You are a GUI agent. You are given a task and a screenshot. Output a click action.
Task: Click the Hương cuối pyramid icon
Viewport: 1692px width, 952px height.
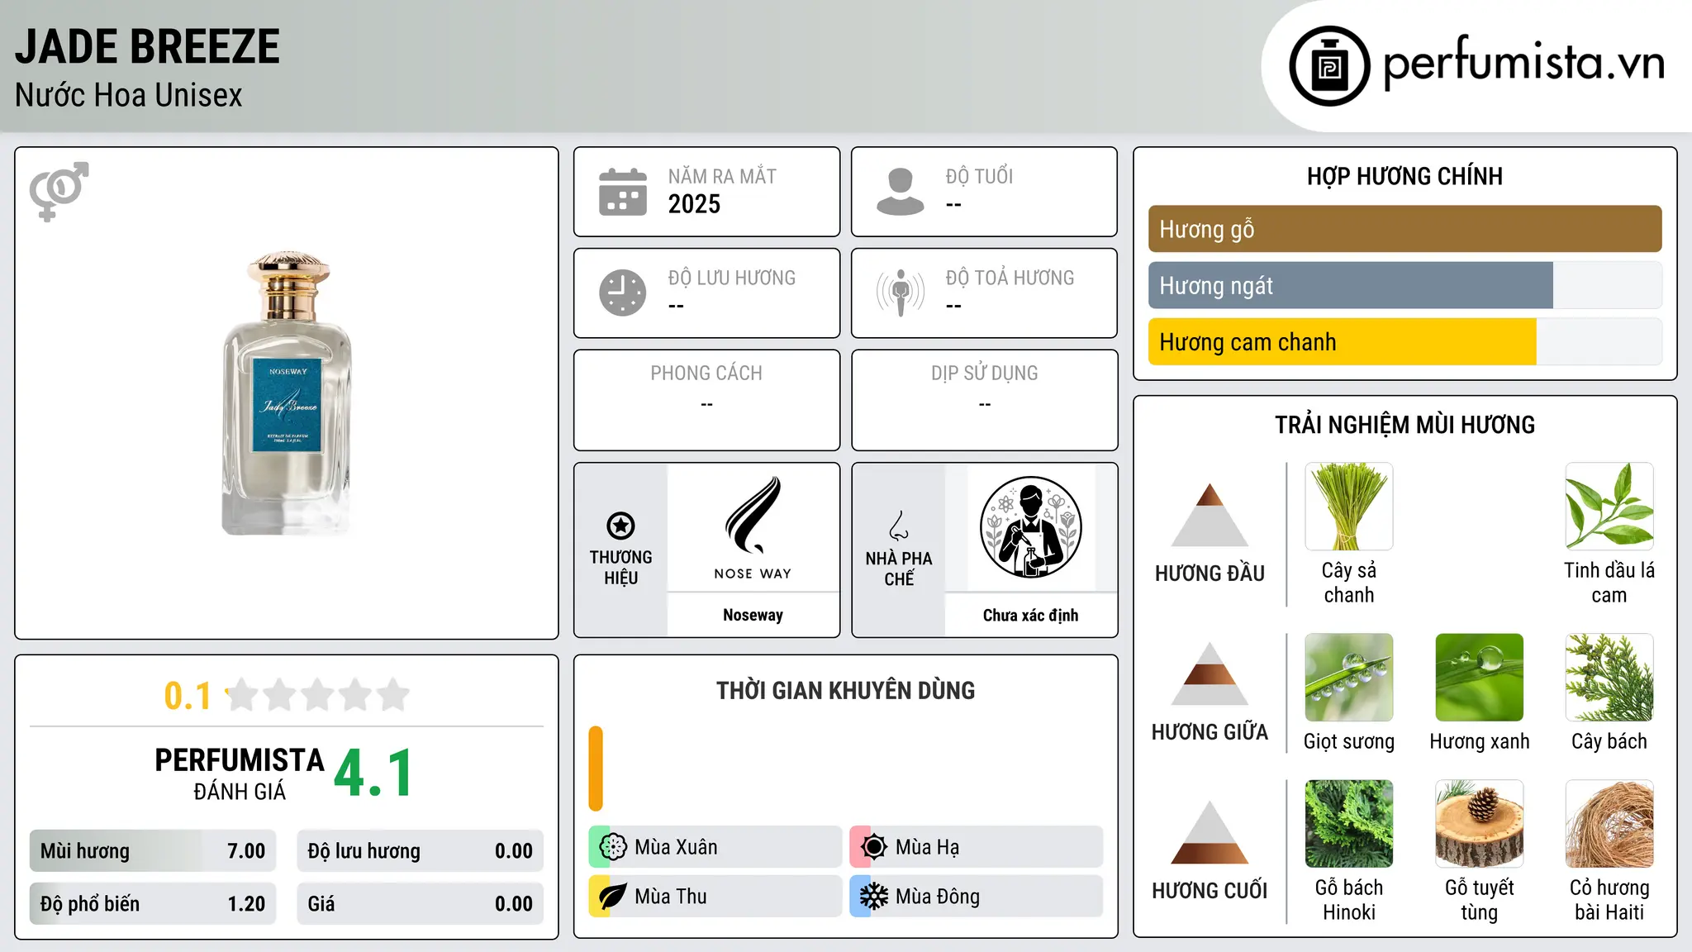[1210, 832]
